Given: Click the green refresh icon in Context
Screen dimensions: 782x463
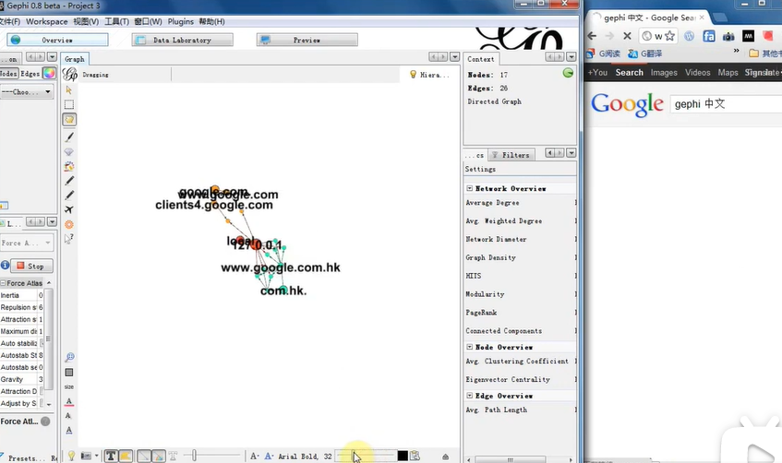Looking at the screenshot, I should 568,73.
